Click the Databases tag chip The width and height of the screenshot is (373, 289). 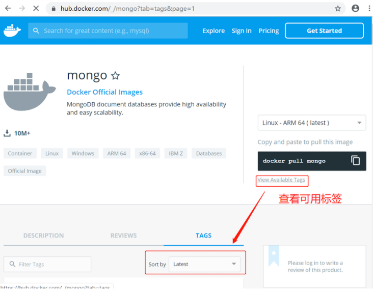click(209, 154)
